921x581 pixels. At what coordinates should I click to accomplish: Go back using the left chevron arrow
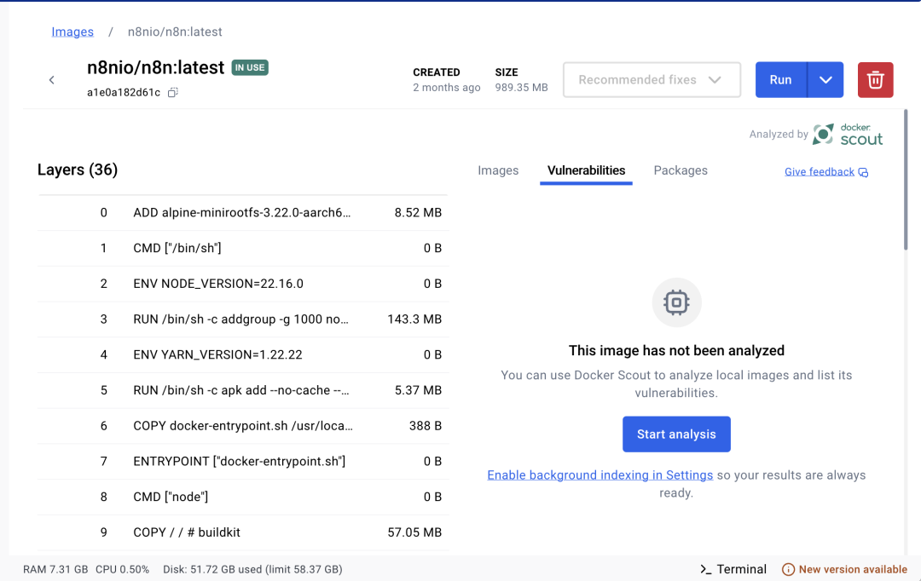click(x=52, y=80)
